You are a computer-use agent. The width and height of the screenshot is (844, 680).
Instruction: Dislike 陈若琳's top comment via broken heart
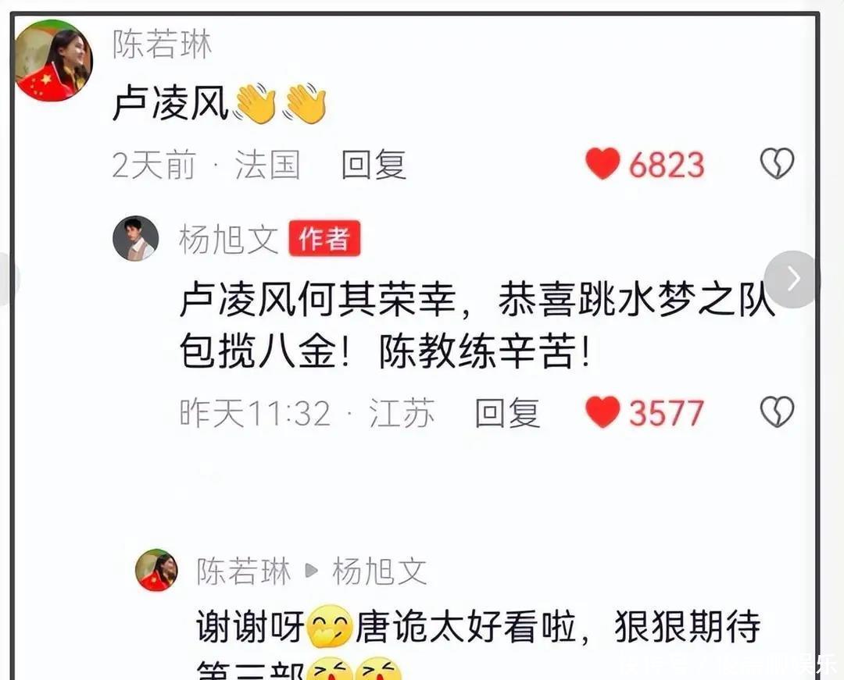pyautogui.click(x=777, y=163)
